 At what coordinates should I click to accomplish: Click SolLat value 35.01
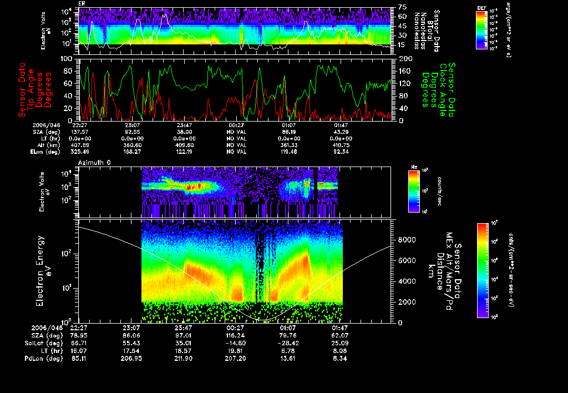point(183,343)
